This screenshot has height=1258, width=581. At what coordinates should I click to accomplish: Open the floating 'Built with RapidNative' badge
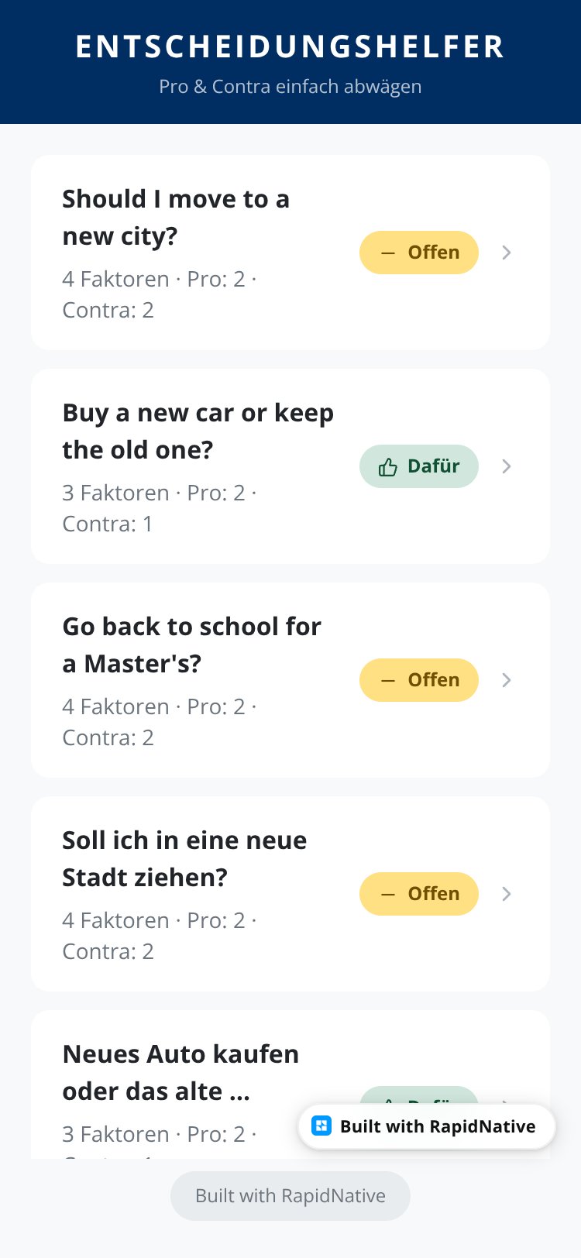click(427, 1126)
